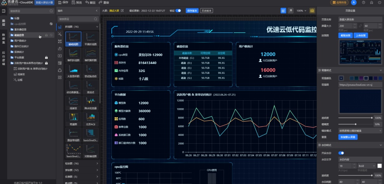Screen dimensions: 384x184
Task: Click the yellow toolbox icon near zoom
Action: click(312, 11)
